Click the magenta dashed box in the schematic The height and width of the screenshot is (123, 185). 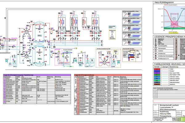pos(58,57)
